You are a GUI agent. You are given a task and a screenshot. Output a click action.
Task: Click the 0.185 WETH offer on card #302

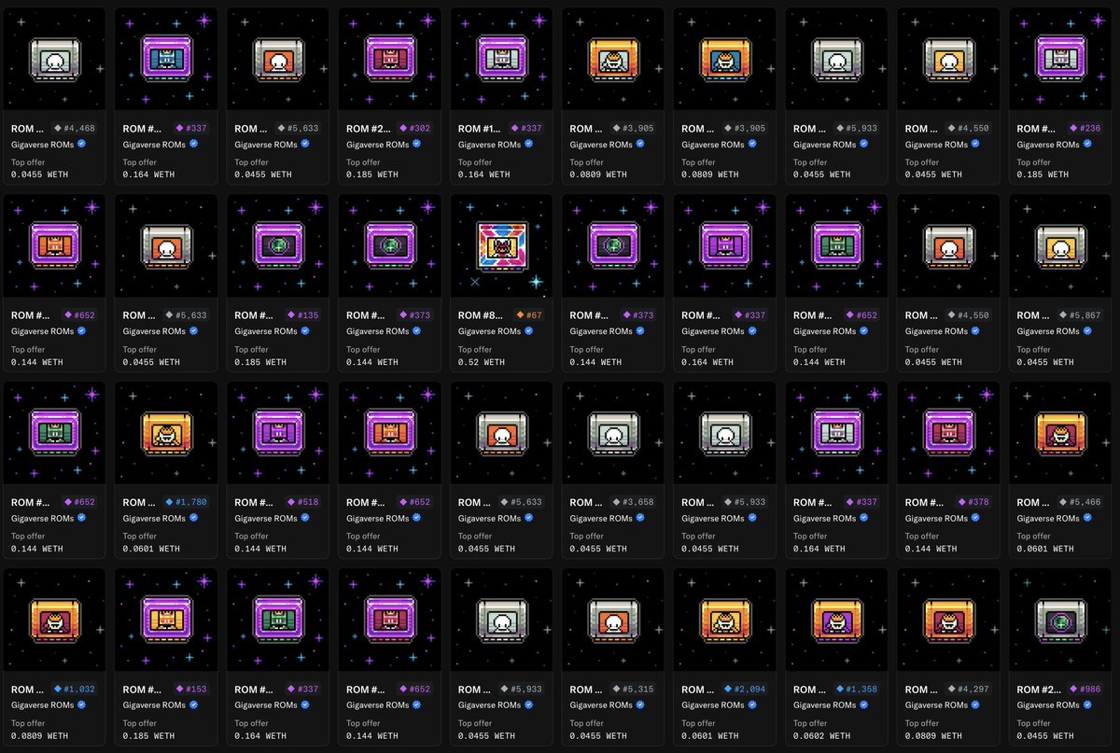point(372,174)
